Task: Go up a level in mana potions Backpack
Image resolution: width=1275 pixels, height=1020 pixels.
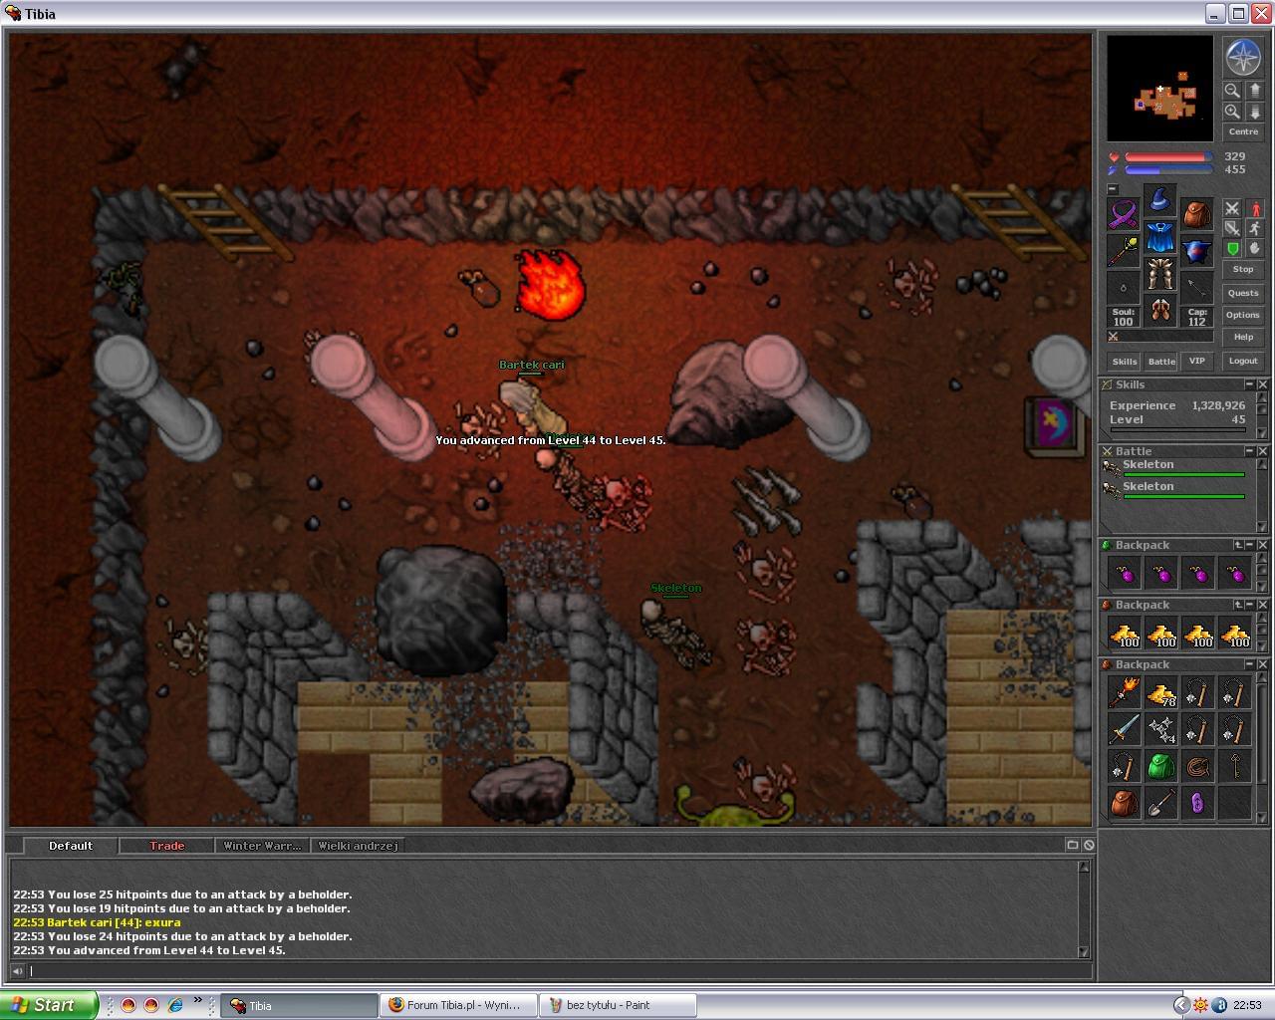Action: coord(1238,545)
